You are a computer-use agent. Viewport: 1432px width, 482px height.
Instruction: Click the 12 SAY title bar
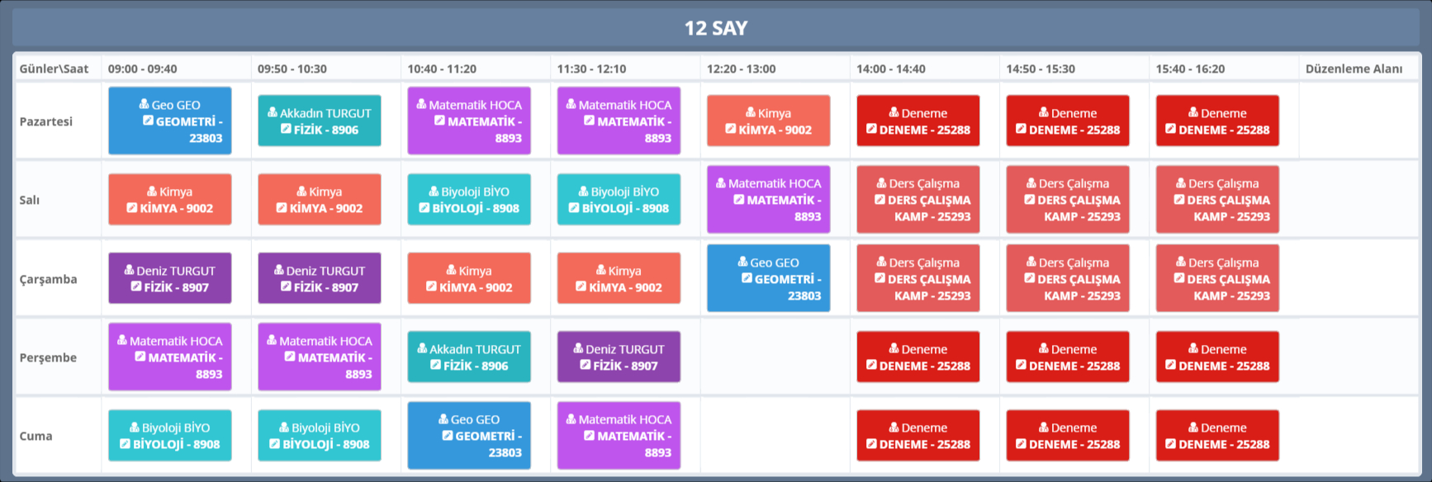tap(715, 28)
